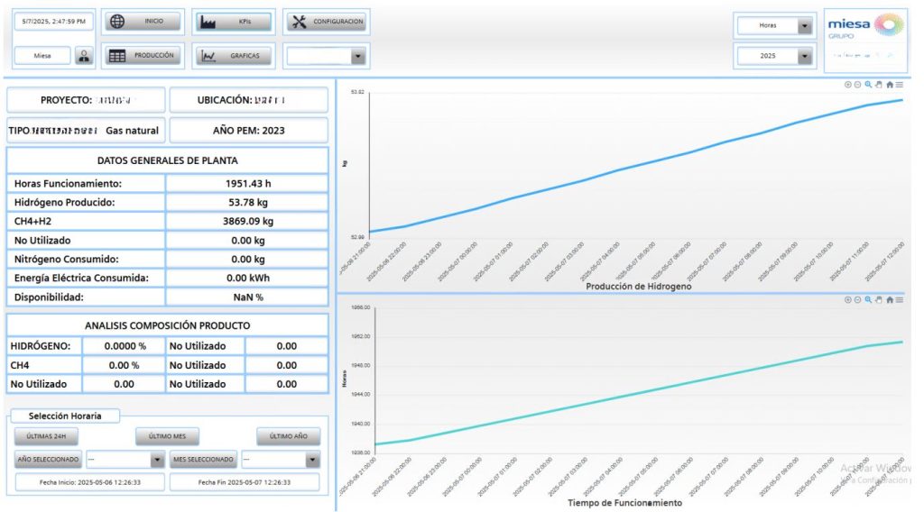This screenshot has width=924, height=512.
Task: Click the PROYECTO field box
Action: coord(86,100)
